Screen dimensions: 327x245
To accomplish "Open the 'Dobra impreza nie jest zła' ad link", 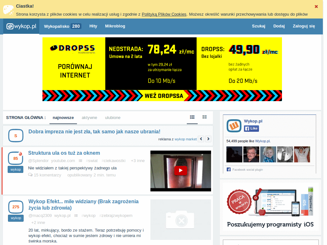I will pyautogui.click(x=94, y=132).
